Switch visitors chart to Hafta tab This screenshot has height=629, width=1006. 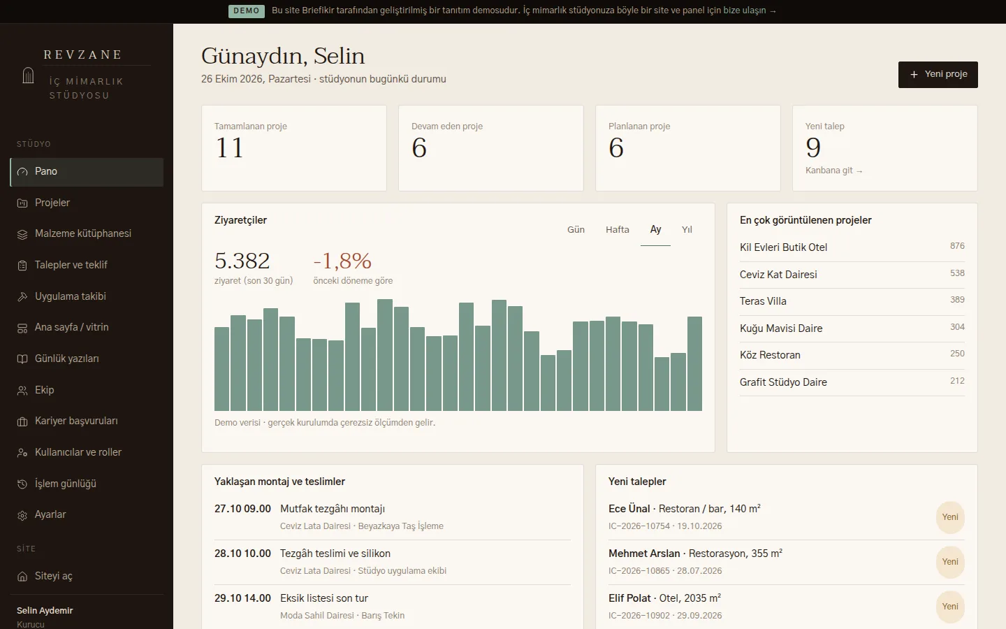(x=618, y=230)
